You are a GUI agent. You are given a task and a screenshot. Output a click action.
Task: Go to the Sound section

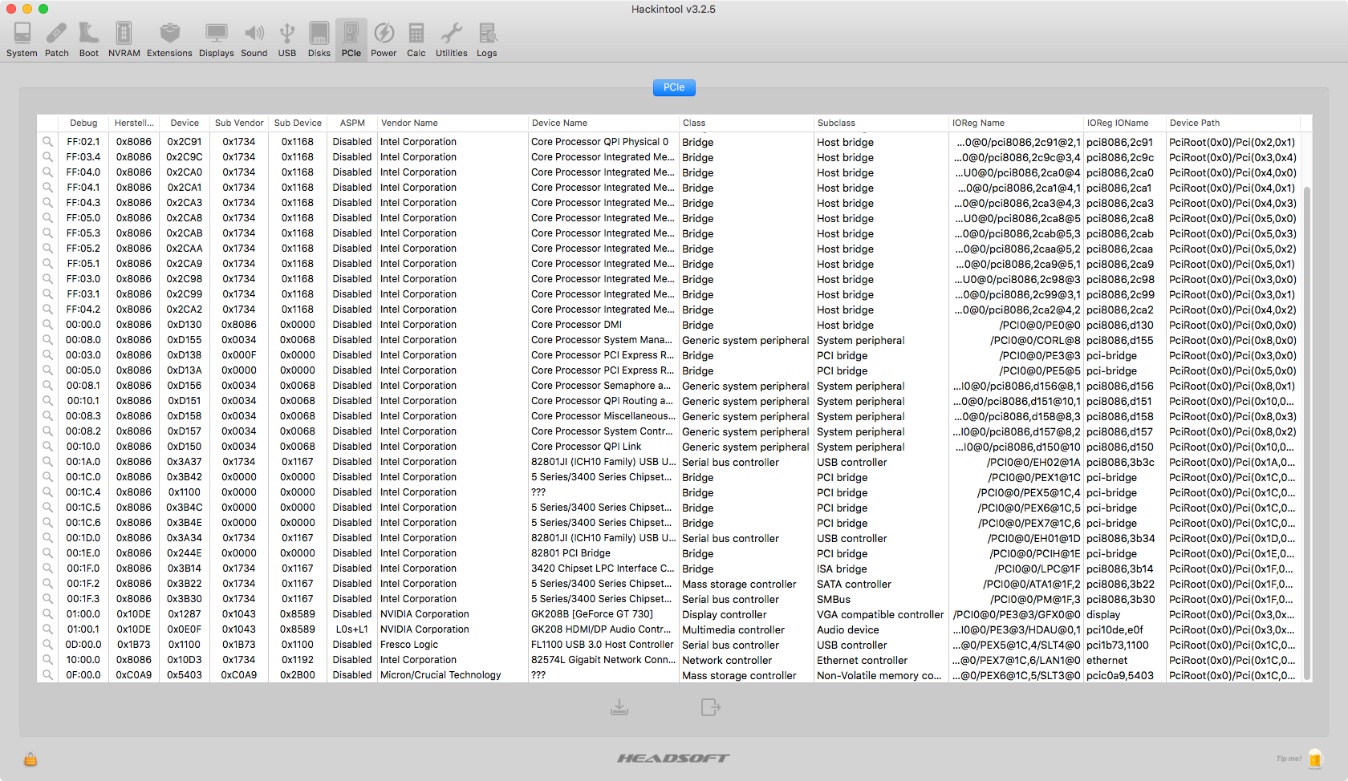(x=254, y=39)
